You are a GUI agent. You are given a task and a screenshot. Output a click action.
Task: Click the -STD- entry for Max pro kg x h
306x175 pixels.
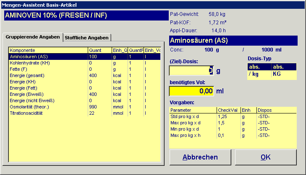point(264,135)
